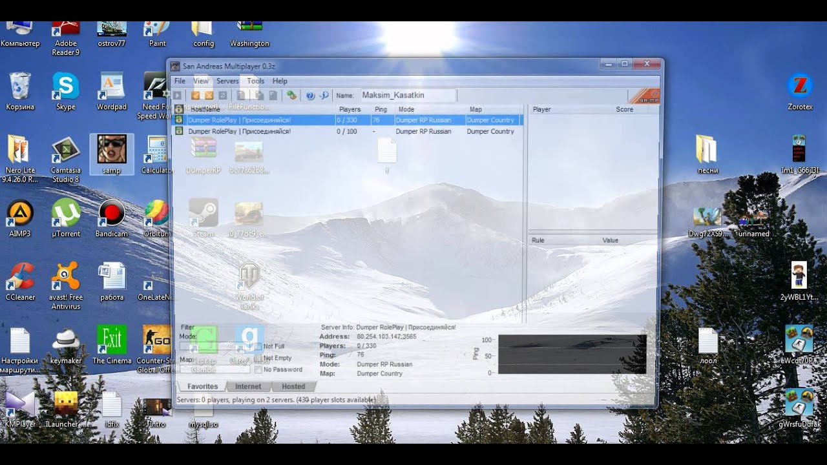Select the работа document icon

tap(112, 282)
